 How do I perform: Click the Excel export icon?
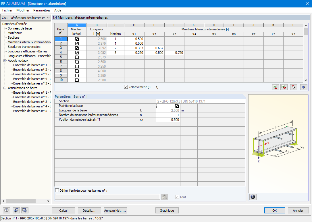click(275, 87)
